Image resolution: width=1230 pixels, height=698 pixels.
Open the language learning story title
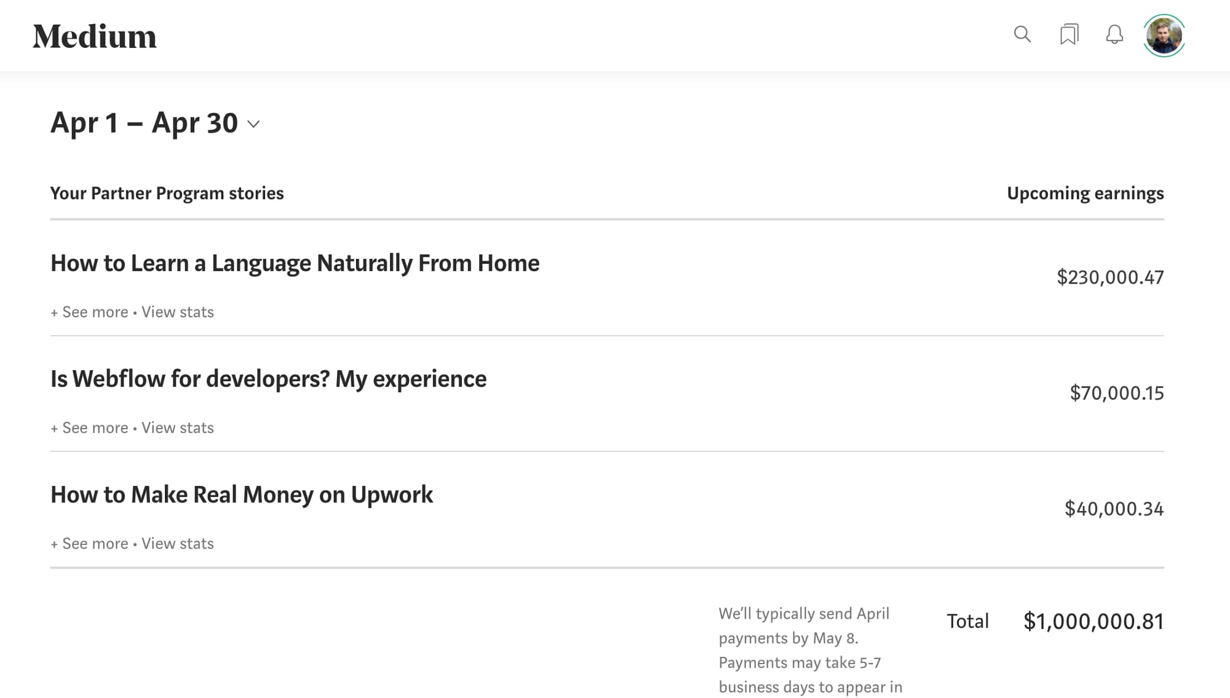pos(295,263)
